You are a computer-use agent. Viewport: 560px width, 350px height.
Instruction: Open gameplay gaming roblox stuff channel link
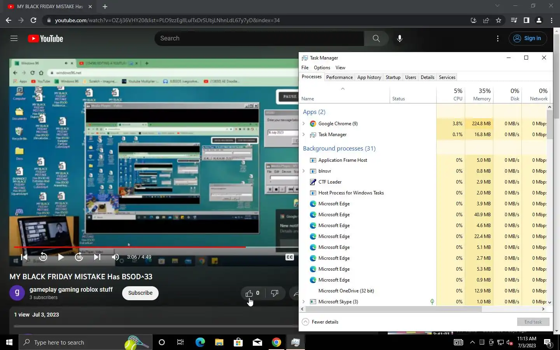[71, 289]
